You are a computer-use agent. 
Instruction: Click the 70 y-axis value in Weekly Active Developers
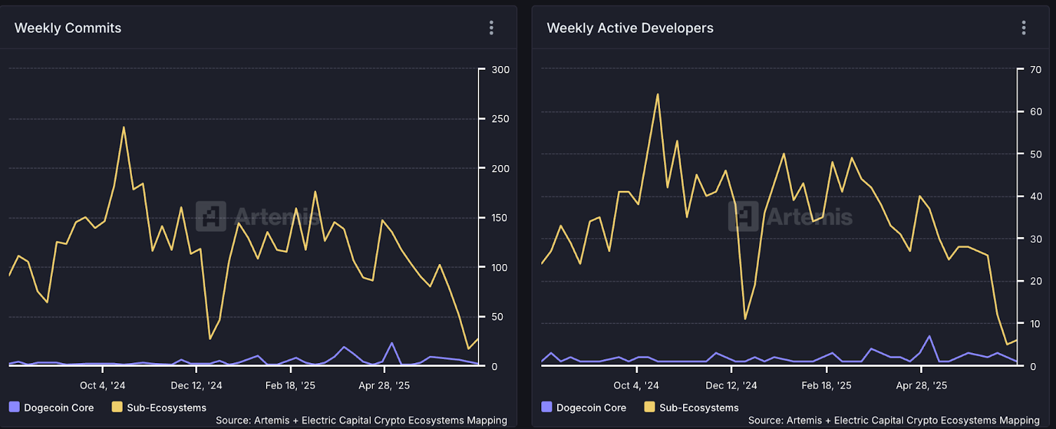[1036, 69]
